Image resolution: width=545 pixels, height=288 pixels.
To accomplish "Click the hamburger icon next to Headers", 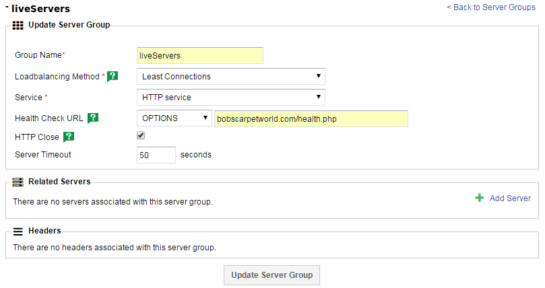I will click(18, 231).
